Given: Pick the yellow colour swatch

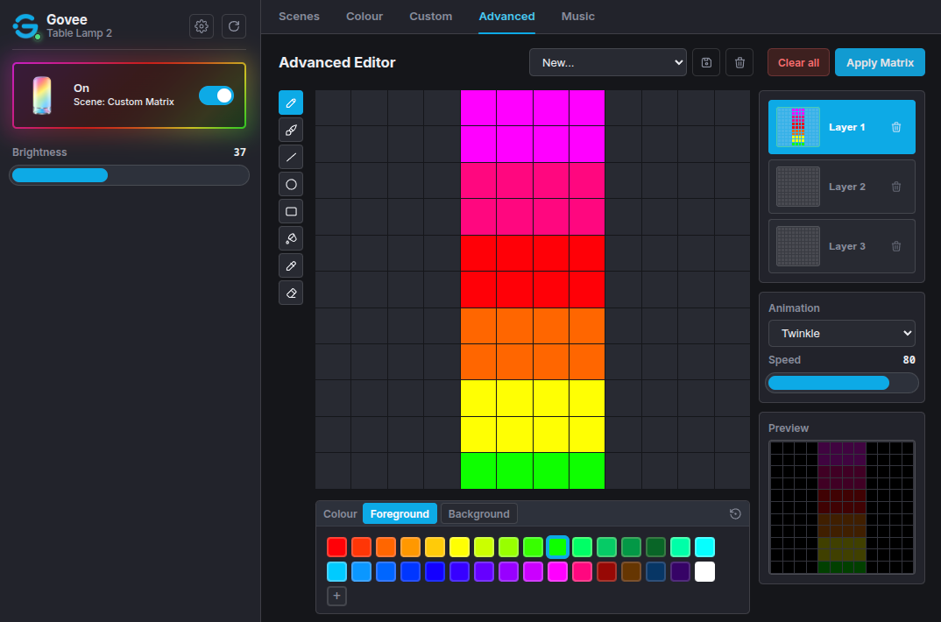Looking at the screenshot, I should click(x=459, y=547).
